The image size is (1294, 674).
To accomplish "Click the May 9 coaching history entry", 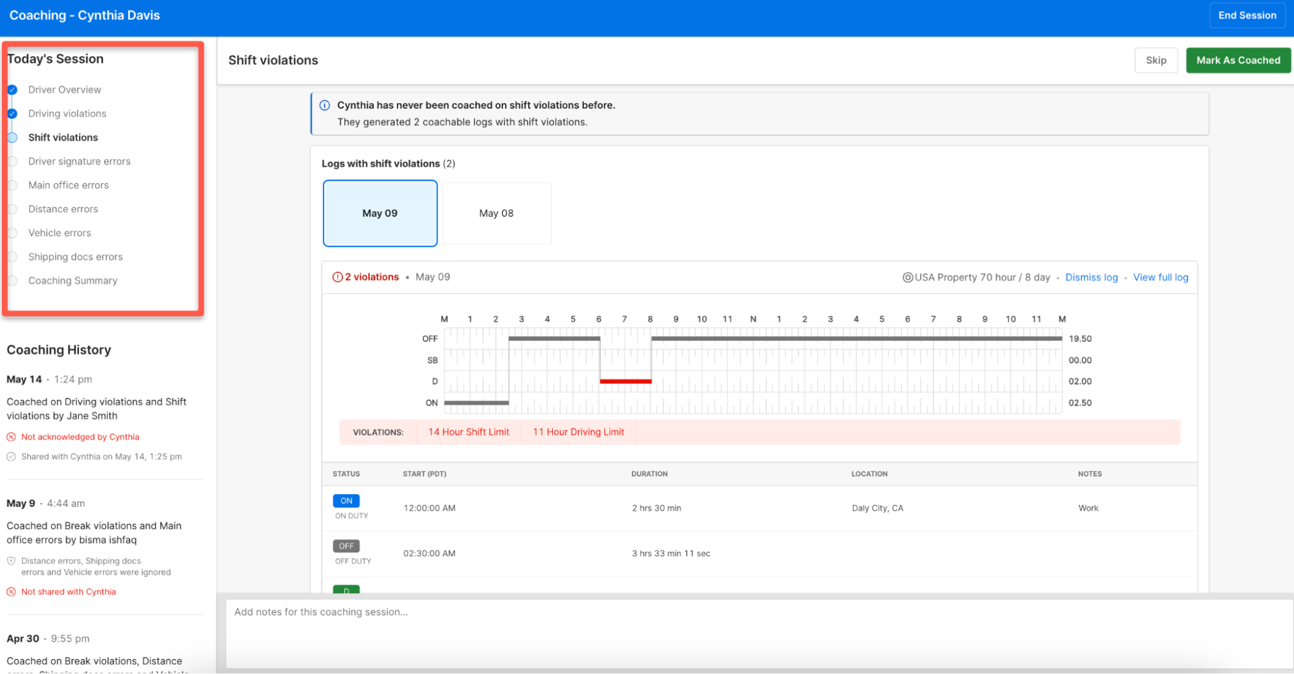I will click(x=104, y=547).
